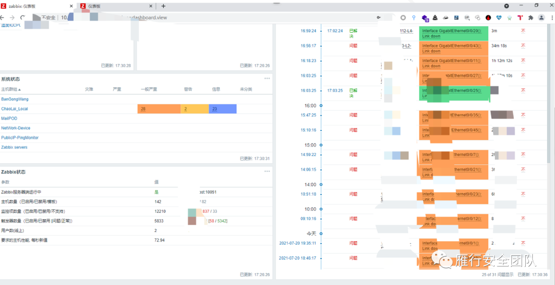
Task: Open the puzzle-piece Extensions menu
Action: click(530, 17)
